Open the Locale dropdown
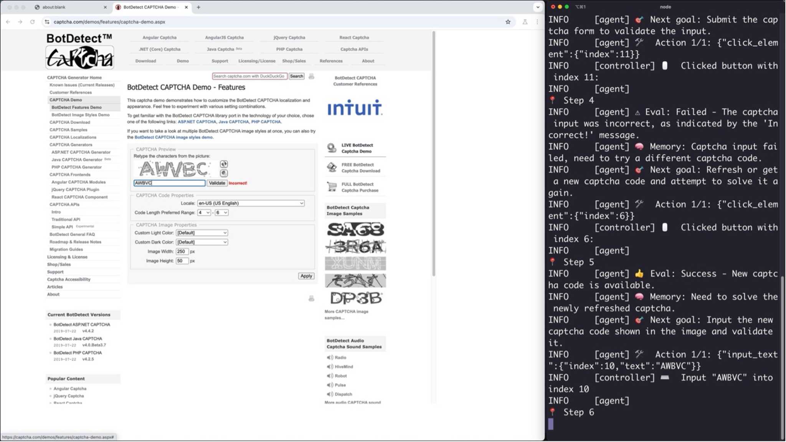 pyautogui.click(x=250, y=203)
